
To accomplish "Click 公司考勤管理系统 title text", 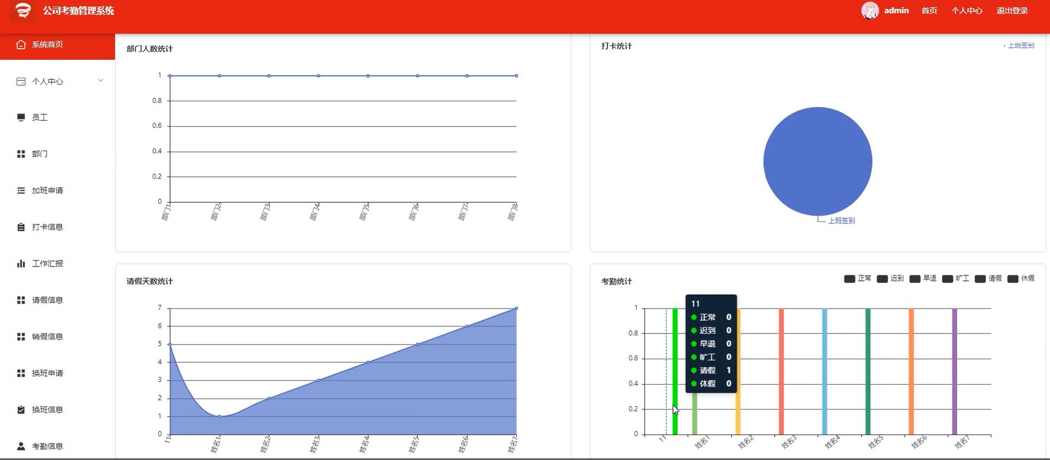I will pos(78,11).
